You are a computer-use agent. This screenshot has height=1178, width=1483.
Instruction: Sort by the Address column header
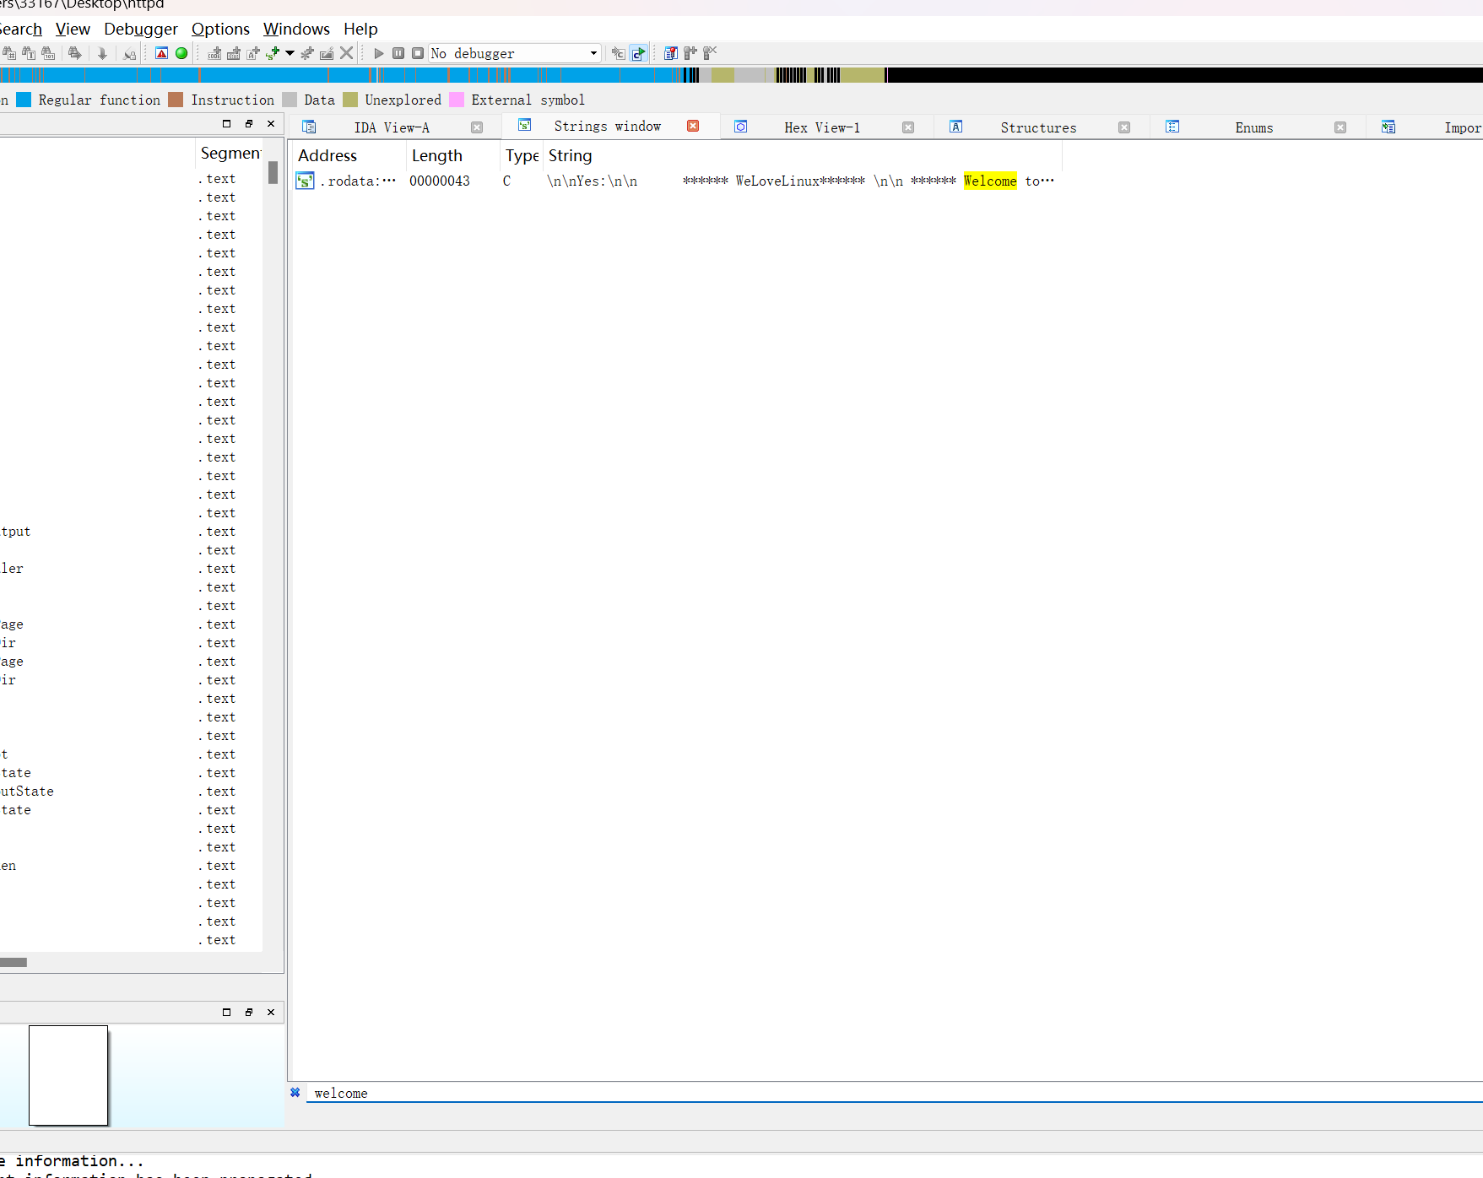[349, 155]
